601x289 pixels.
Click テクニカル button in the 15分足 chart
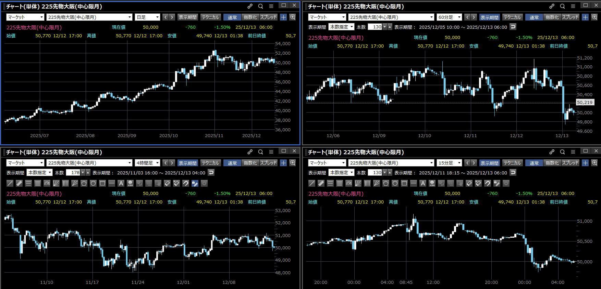[x=512, y=163]
